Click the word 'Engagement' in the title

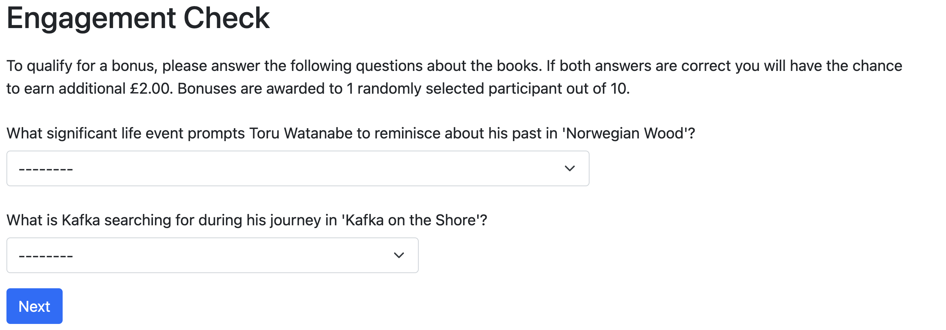91,18
